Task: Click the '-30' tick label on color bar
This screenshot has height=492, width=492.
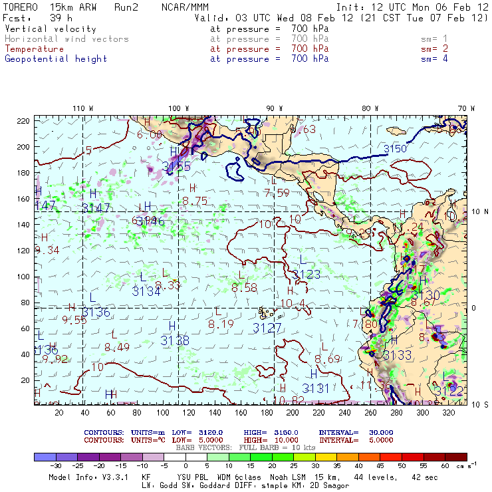Action: (x=56, y=466)
